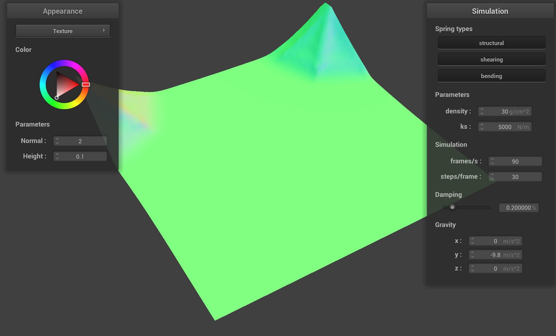Adjust the Normal stepper arrows
This screenshot has height=336, width=556.
(x=57, y=141)
